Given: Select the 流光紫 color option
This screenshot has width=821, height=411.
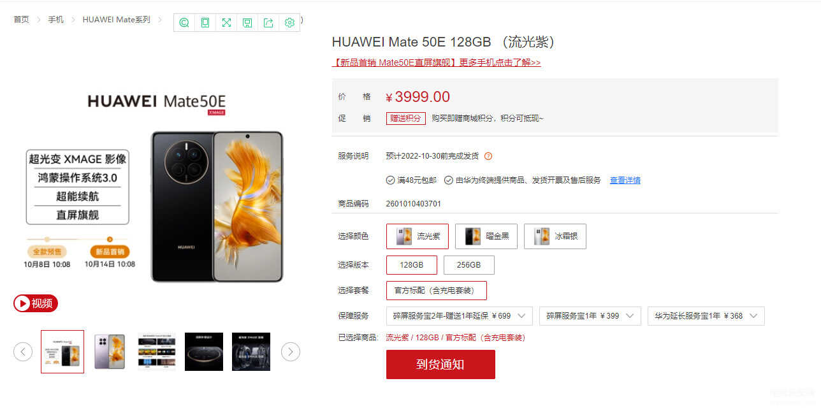Looking at the screenshot, I should point(418,236).
